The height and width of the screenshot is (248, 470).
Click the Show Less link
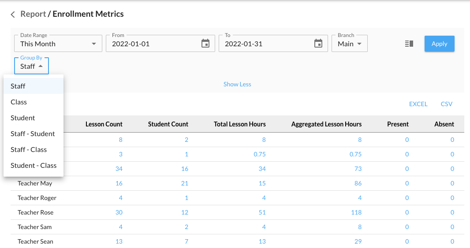(237, 84)
